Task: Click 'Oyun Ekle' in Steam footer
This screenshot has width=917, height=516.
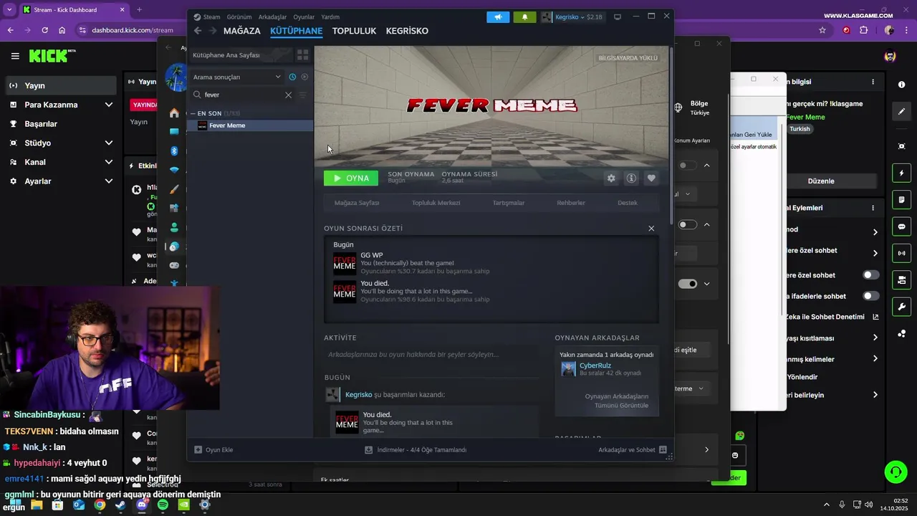Action: [213, 450]
